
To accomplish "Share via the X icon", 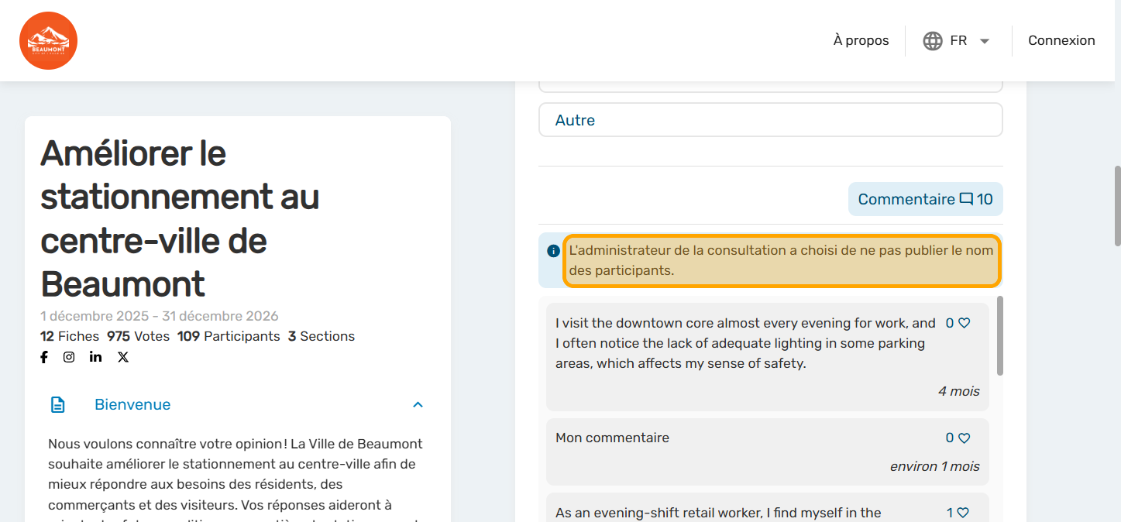I will click(123, 357).
